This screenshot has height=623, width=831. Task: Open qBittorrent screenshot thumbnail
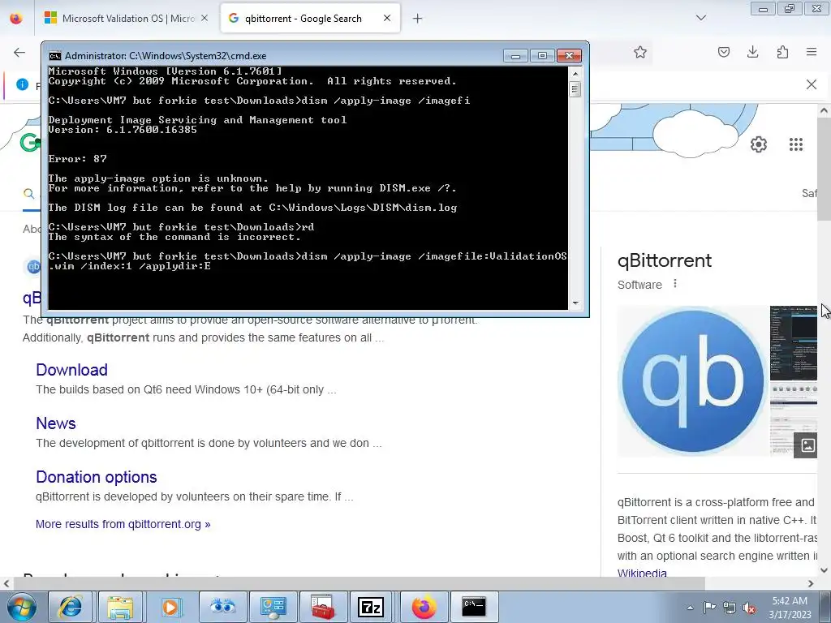pyautogui.click(x=794, y=343)
